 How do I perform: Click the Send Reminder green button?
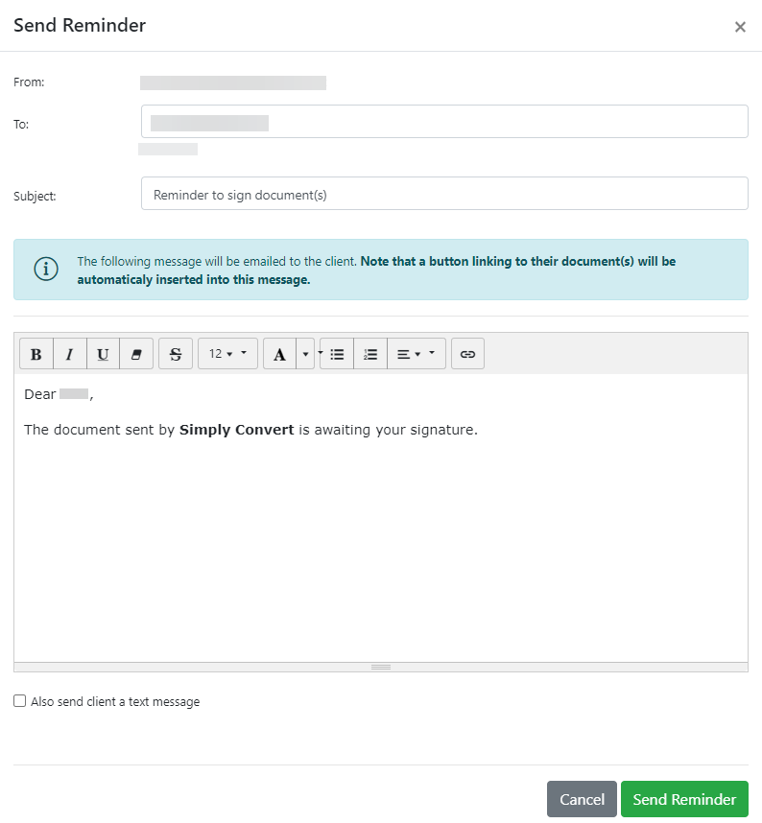tap(684, 799)
